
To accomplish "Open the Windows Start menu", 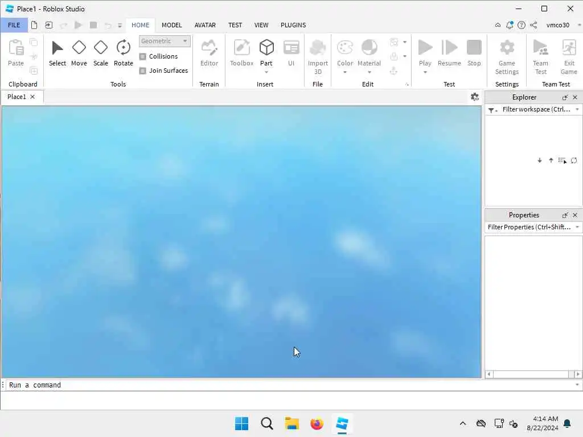I will click(241, 423).
